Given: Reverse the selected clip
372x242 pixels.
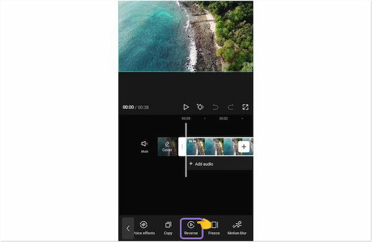Looking at the screenshot, I should click(x=191, y=228).
